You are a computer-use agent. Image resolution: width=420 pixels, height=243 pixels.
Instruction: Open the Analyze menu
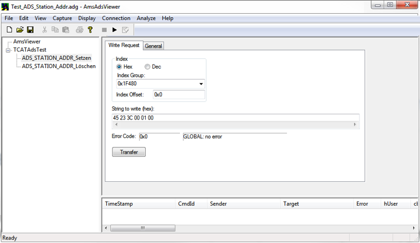click(x=146, y=18)
